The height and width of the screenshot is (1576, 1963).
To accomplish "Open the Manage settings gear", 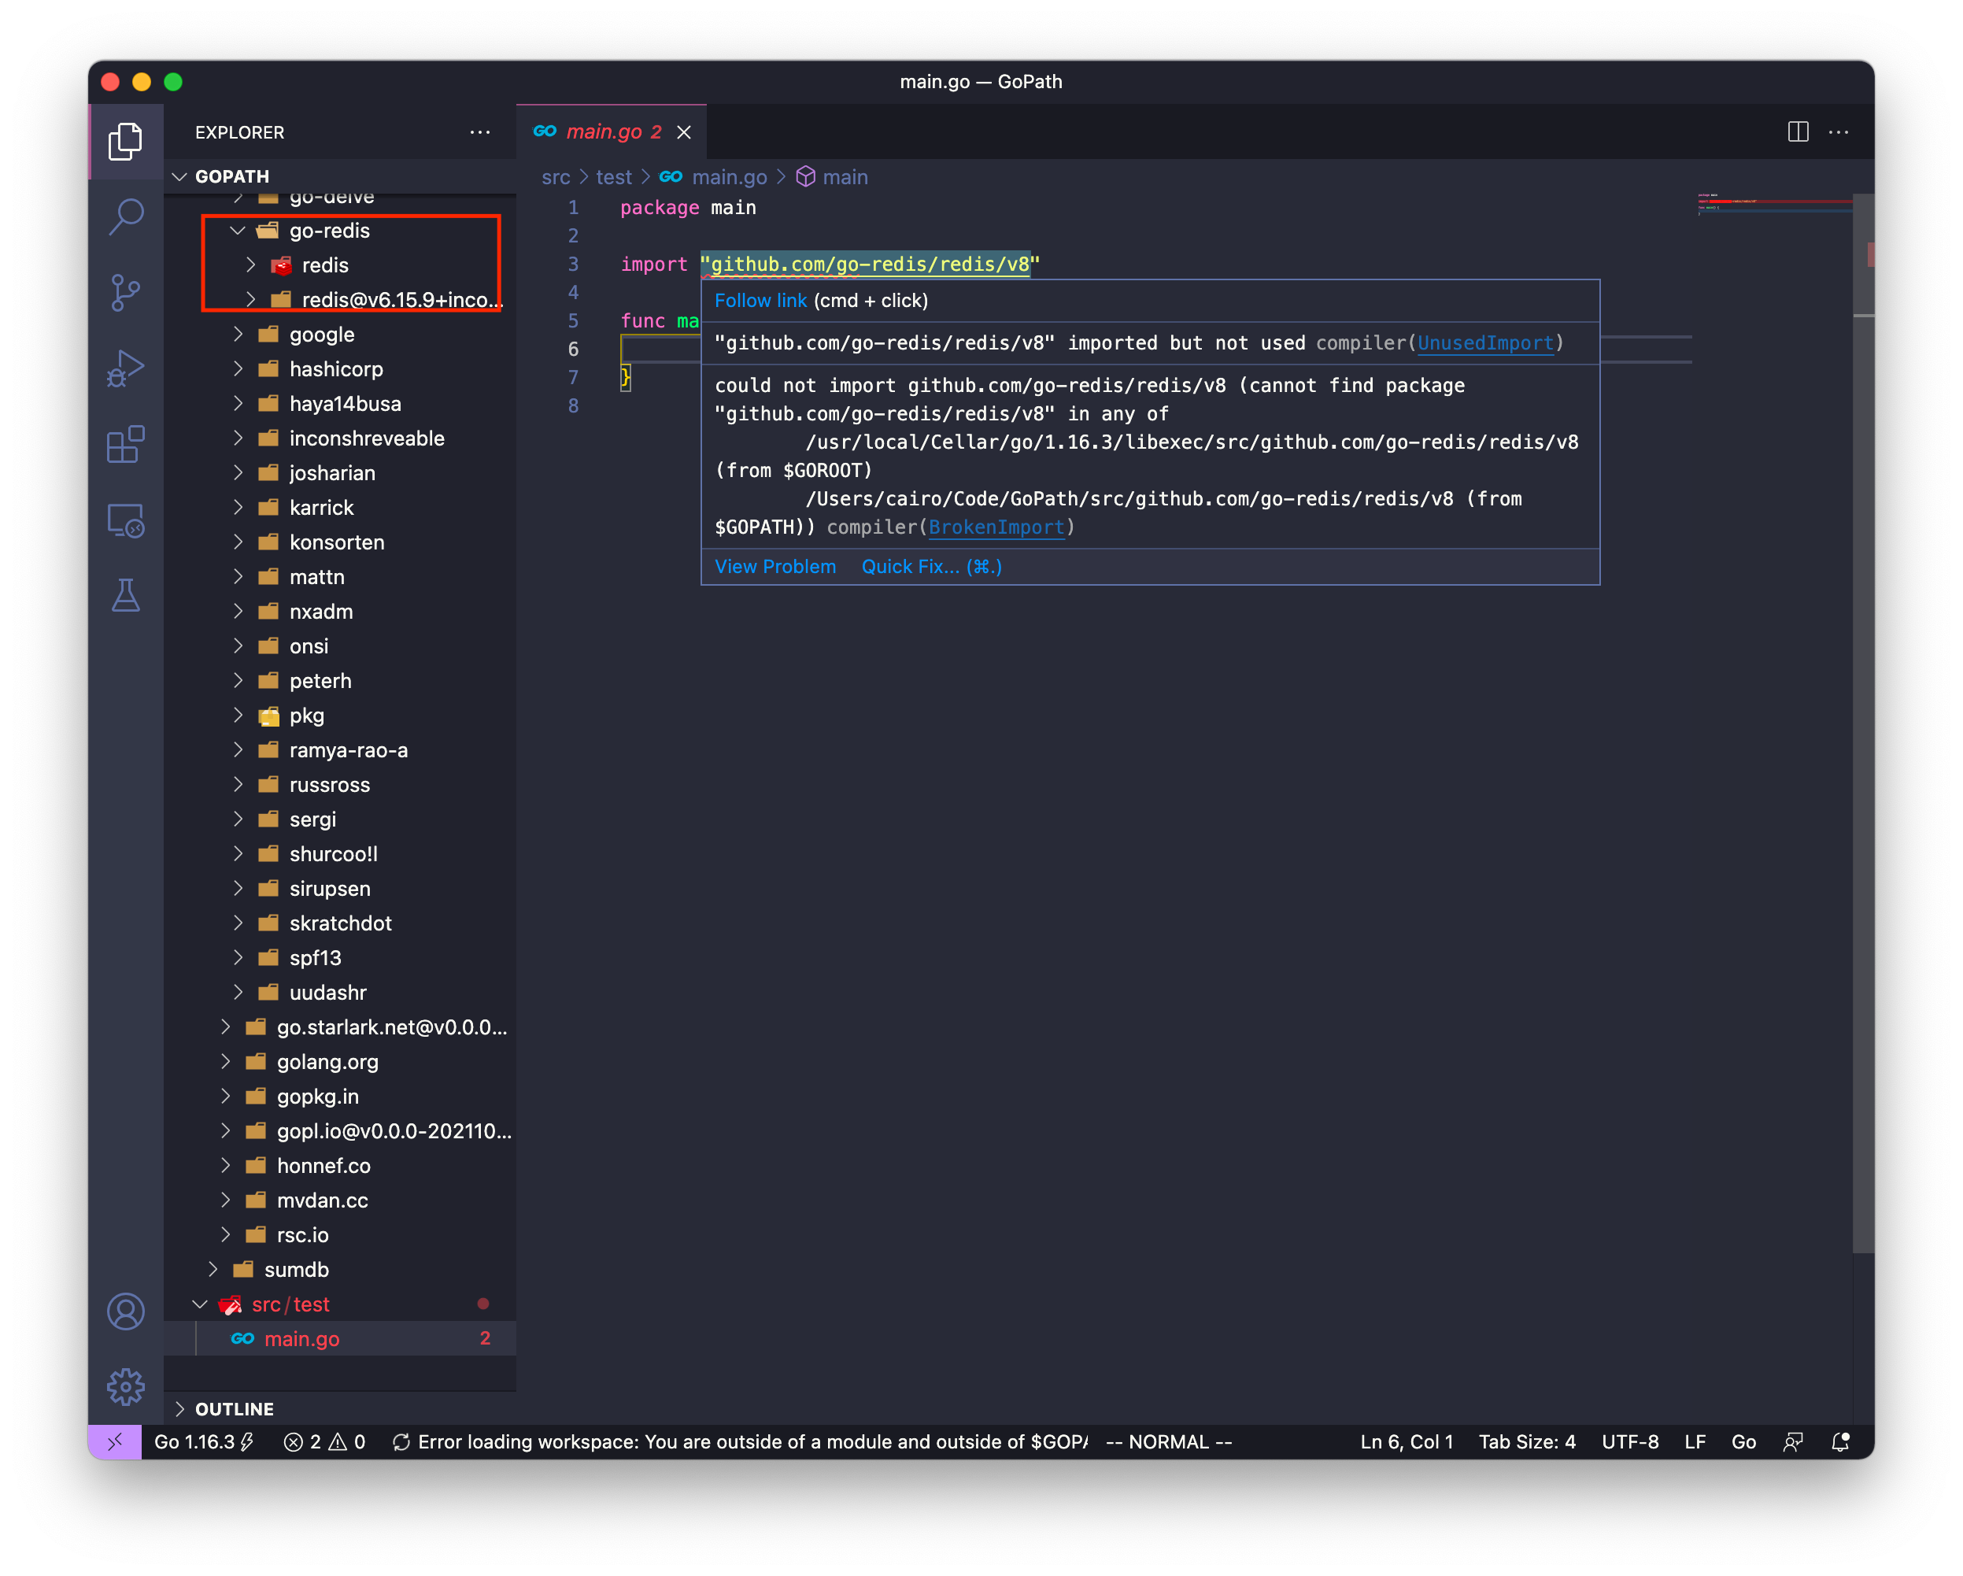I will tap(126, 1386).
